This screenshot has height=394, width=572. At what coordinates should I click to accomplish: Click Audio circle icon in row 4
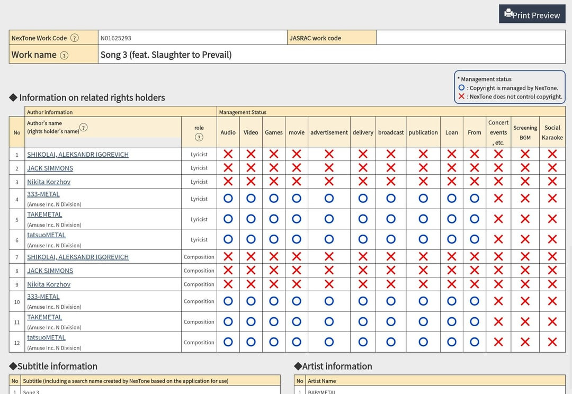click(x=228, y=199)
